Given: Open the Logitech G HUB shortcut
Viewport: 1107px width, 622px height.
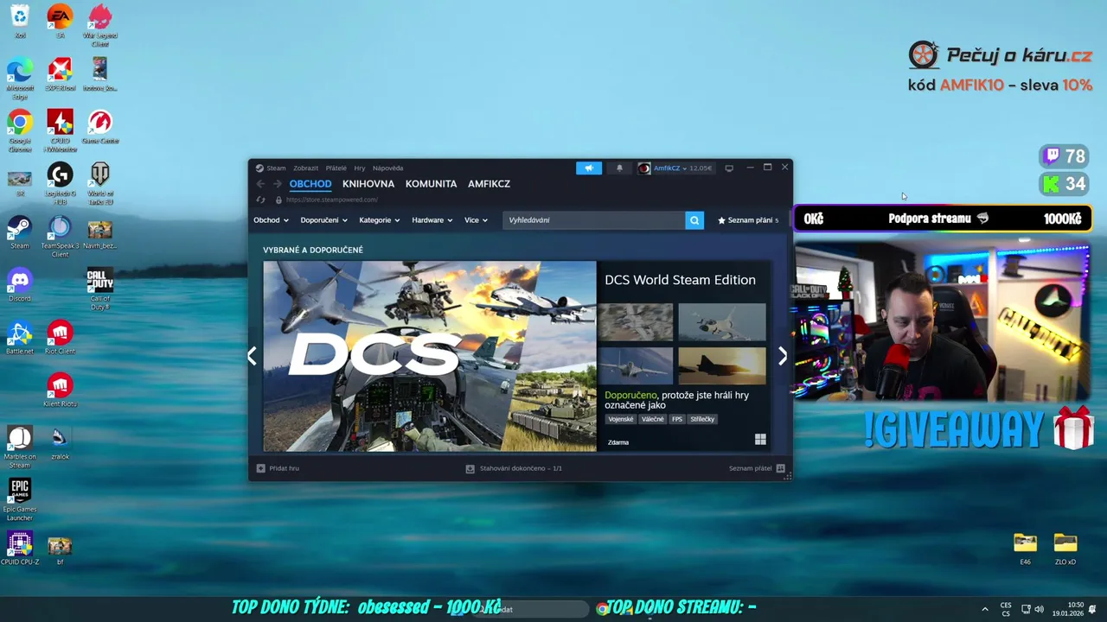Looking at the screenshot, I should [x=60, y=183].
